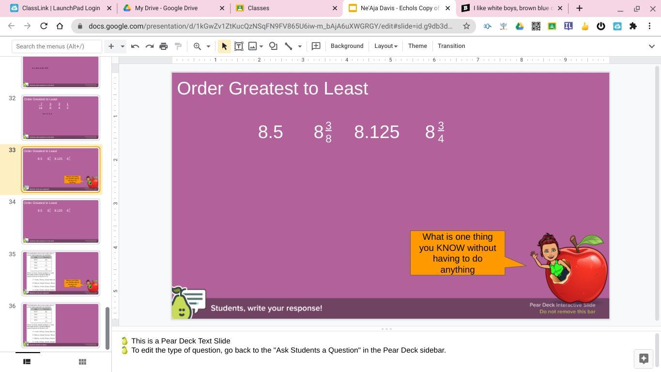The height and width of the screenshot is (372, 661).
Task: Click the slide title Order Greatest to Least
Action: pyautogui.click(x=273, y=88)
